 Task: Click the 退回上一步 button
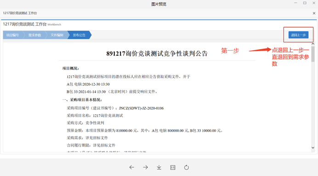click(298, 35)
